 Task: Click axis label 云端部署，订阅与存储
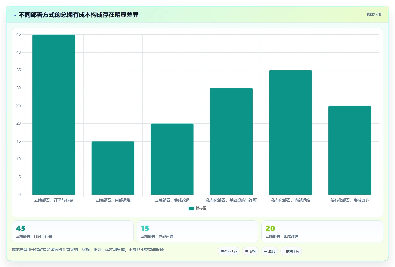54,200
